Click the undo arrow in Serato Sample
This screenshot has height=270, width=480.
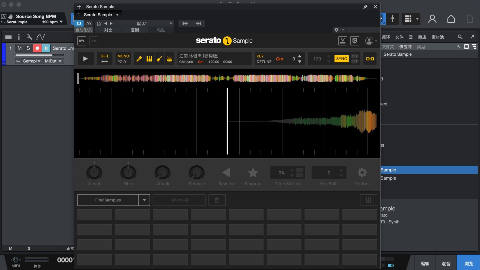point(82,41)
